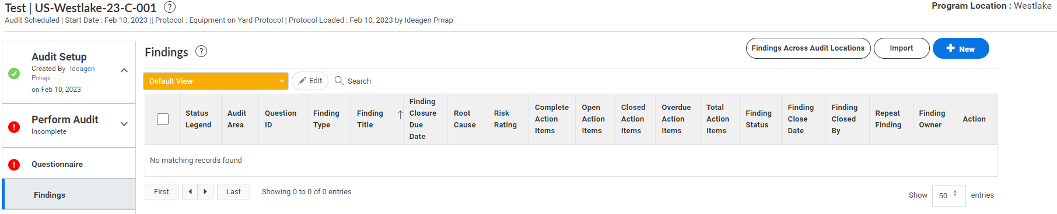Viewport: 1057px width, 214px height.
Task: Collapse the Audit Setup section chevron
Action: [124, 70]
